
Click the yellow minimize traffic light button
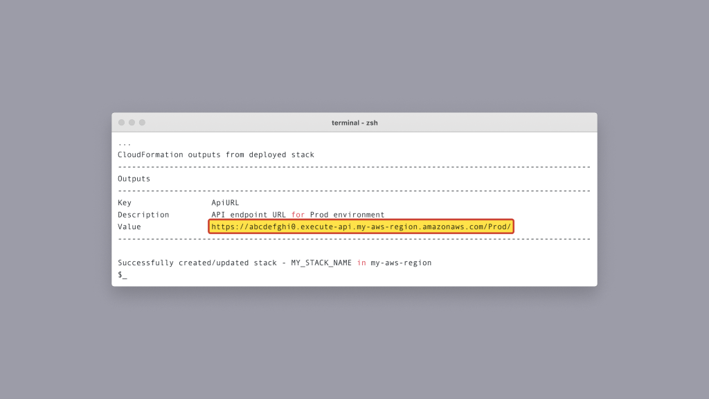[x=132, y=121]
